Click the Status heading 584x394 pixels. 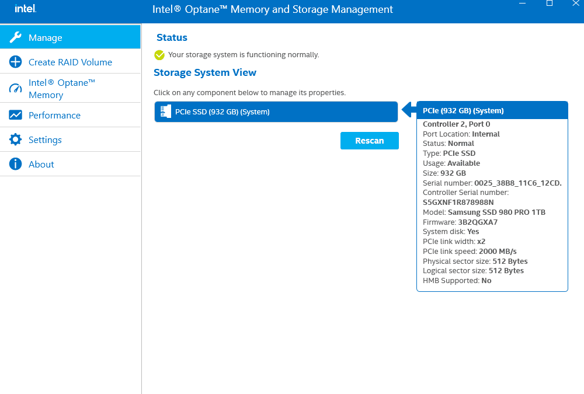click(172, 37)
